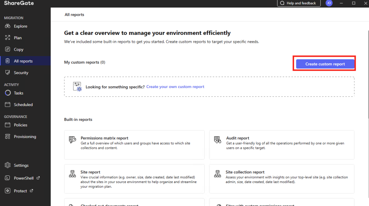Open Protect external link icon
This screenshot has width=369, height=206.
pos(31,191)
